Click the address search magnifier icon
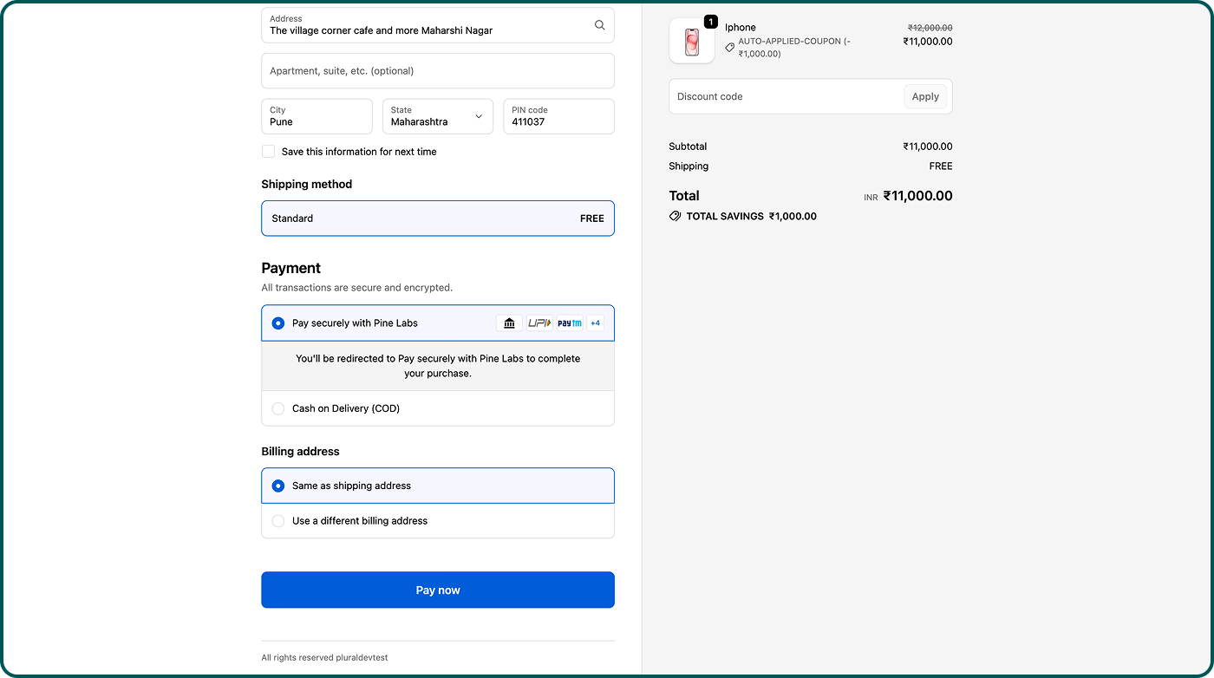The width and height of the screenshot is (1214, 678). (x=599, y=25)
